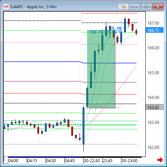
Task: Click the tall blue candle at 22:30
Action: [x=84, y=126]
